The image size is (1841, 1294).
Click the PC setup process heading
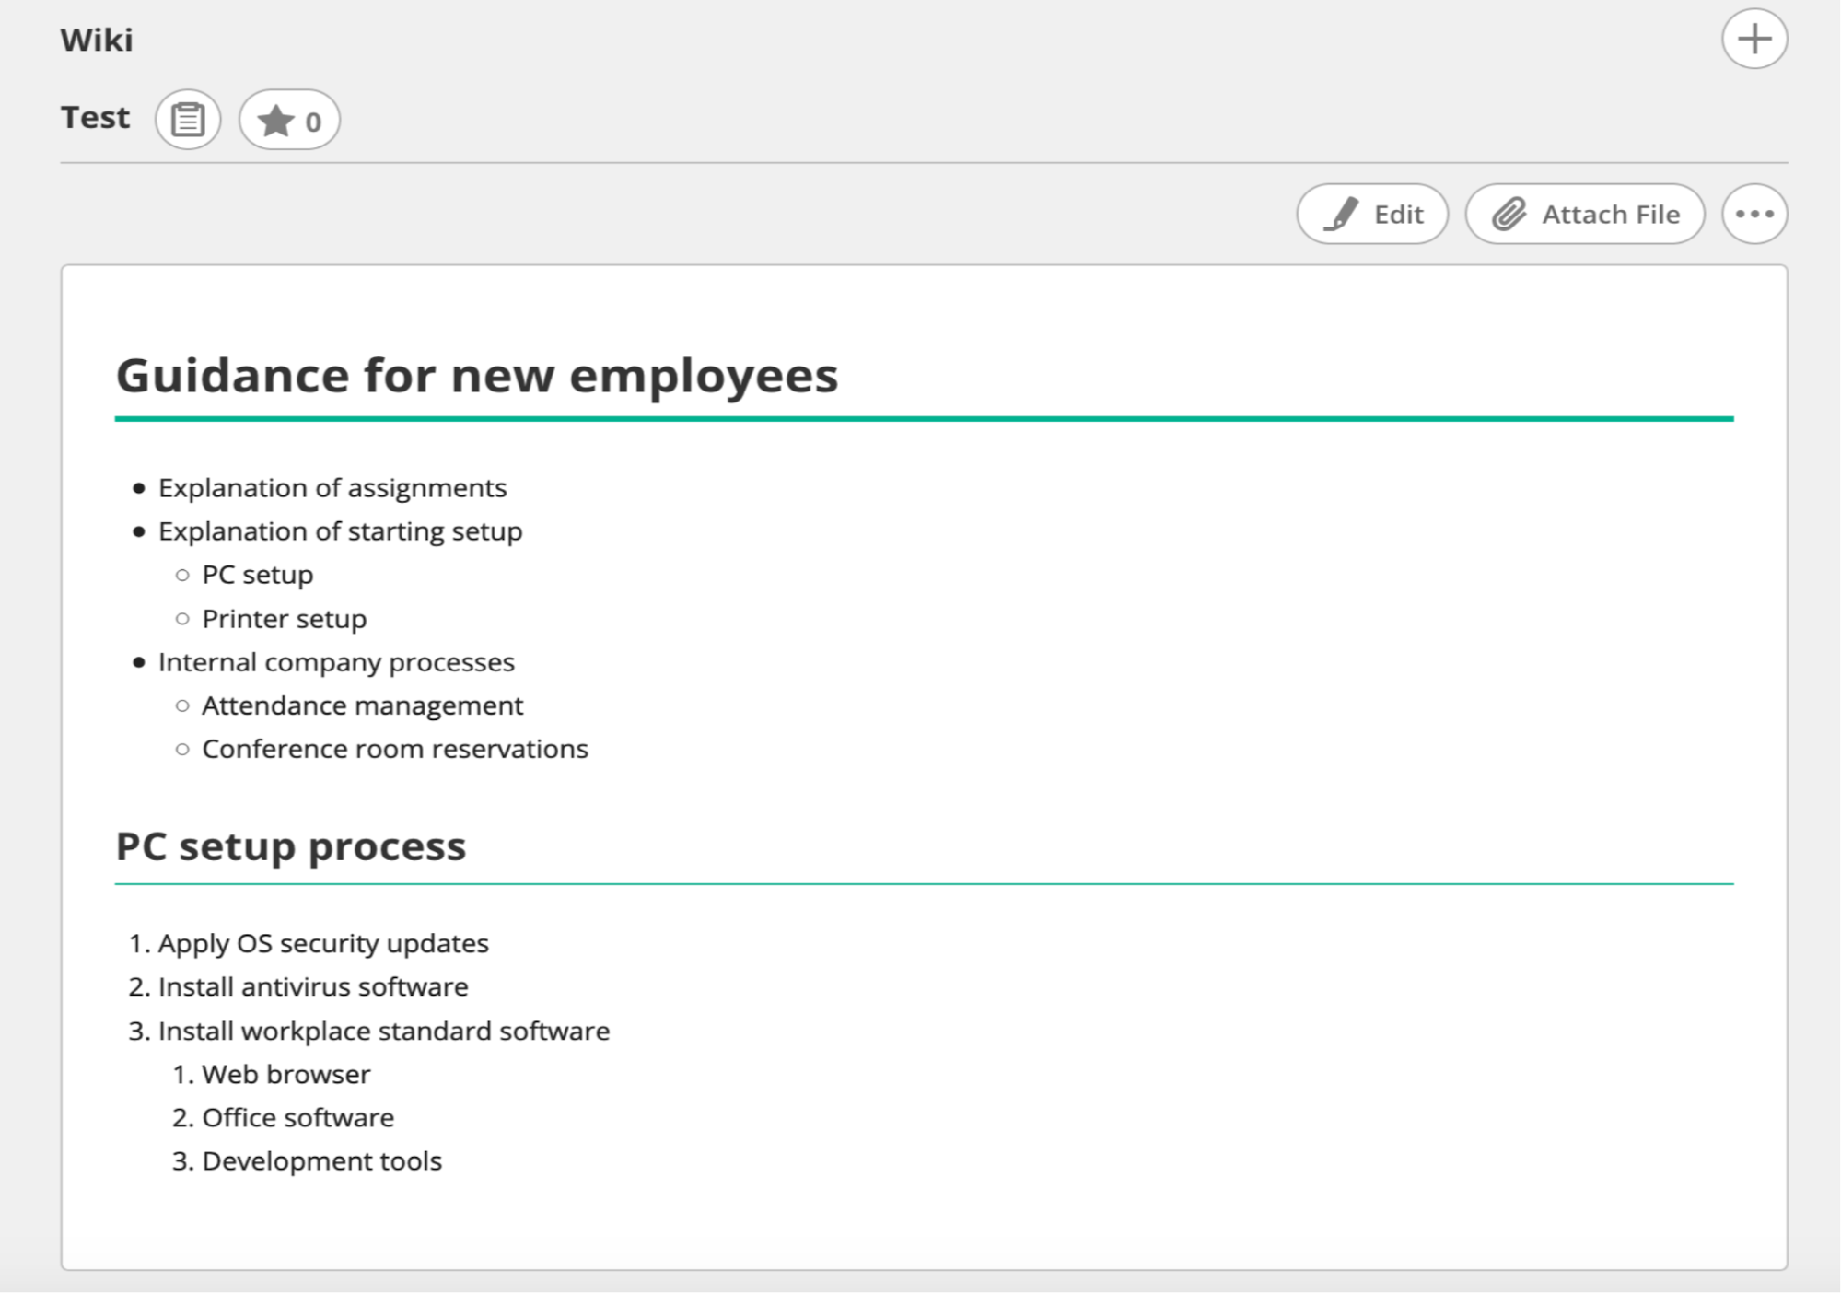291,846
